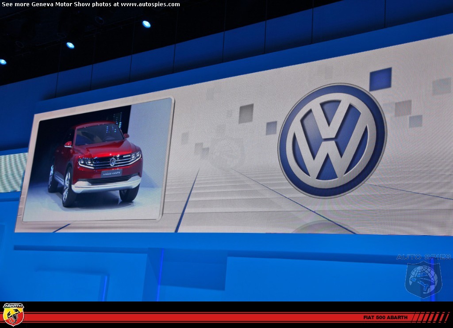
Task: Click the small VW emblem on car grille
Action: pyautogui.click(x=112, y=162)
